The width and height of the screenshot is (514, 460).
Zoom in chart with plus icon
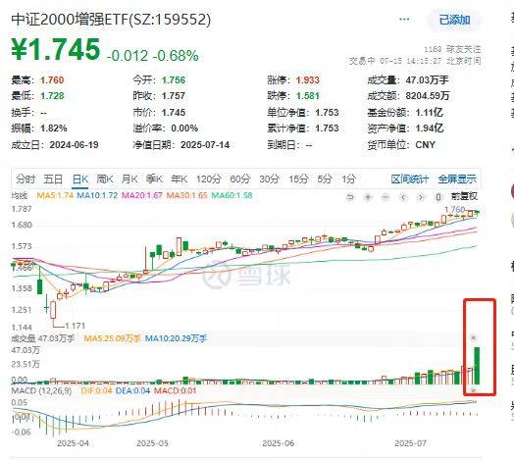click(368, 197)
